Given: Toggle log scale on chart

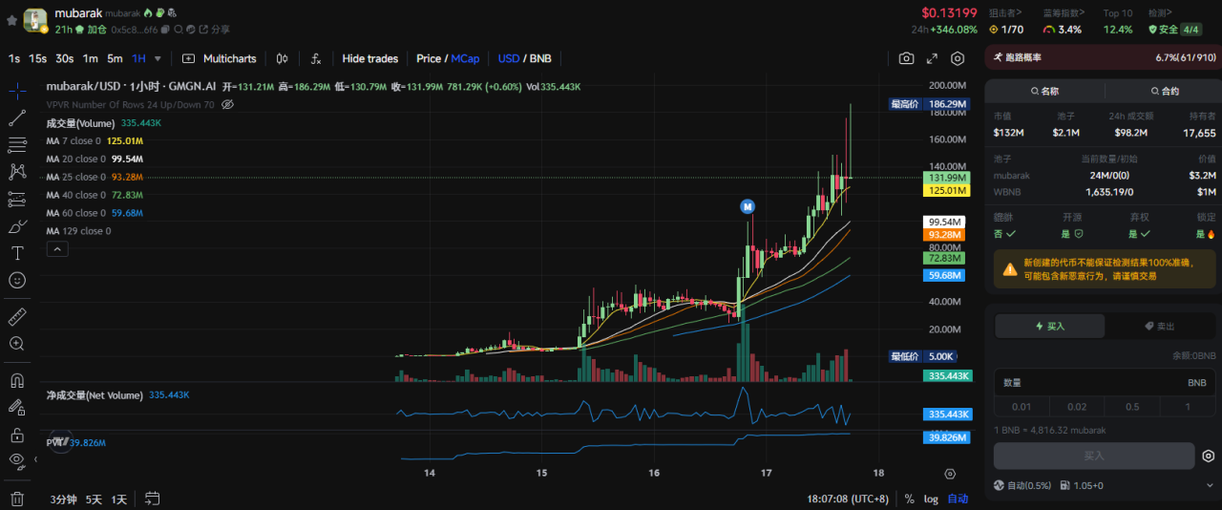Looking at the screenshot, I should point(931,499).
